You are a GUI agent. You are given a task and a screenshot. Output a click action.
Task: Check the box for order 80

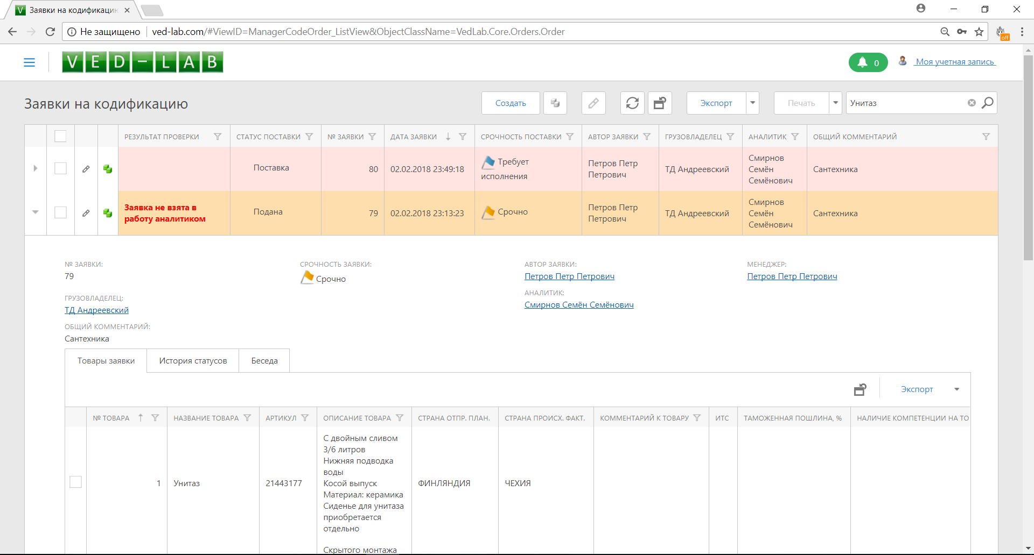tap(60, 168)
